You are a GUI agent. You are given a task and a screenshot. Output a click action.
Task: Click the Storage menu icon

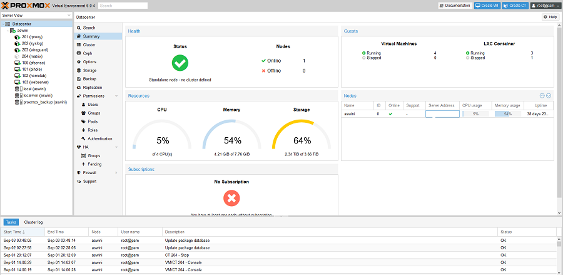click(x=79, y=70)
